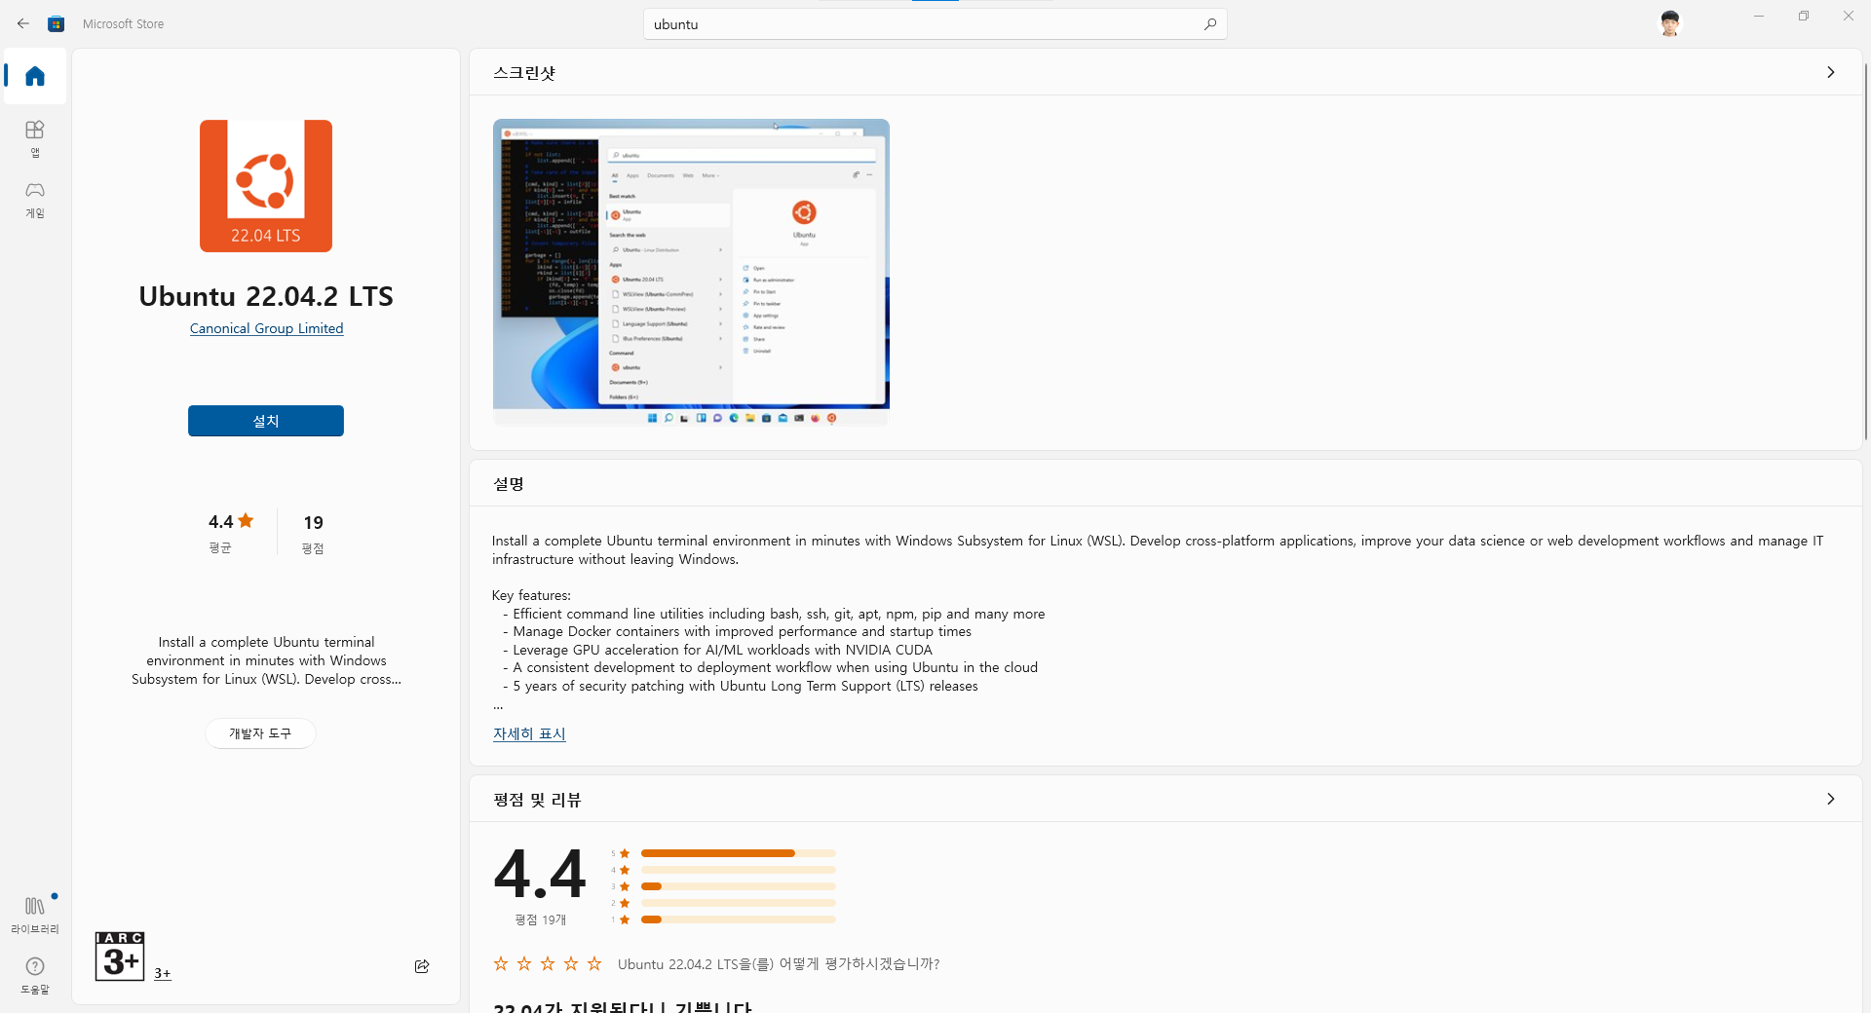This screenshot has width=1871, height=1013.
Task: Click the IARC 3+ rating badge
Action: [x=120, y=957]
